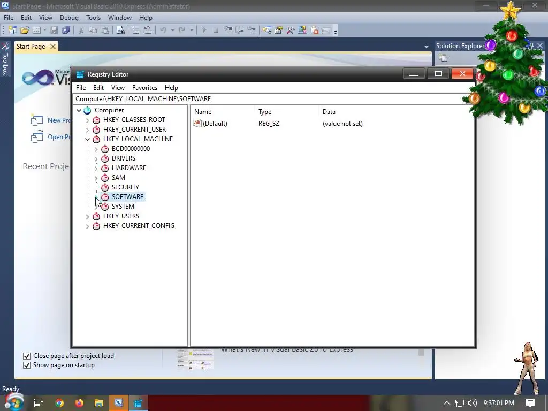Click the Error List toolbar icon
This screenshot has width=548, height=411.
tap(314, 31)
